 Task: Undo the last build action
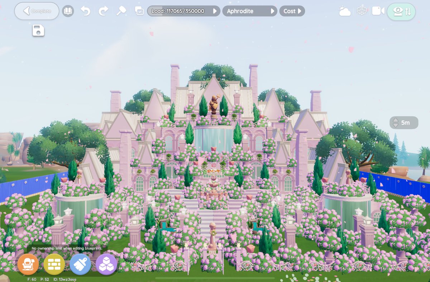pyautogui.click(x=86, y=11)
